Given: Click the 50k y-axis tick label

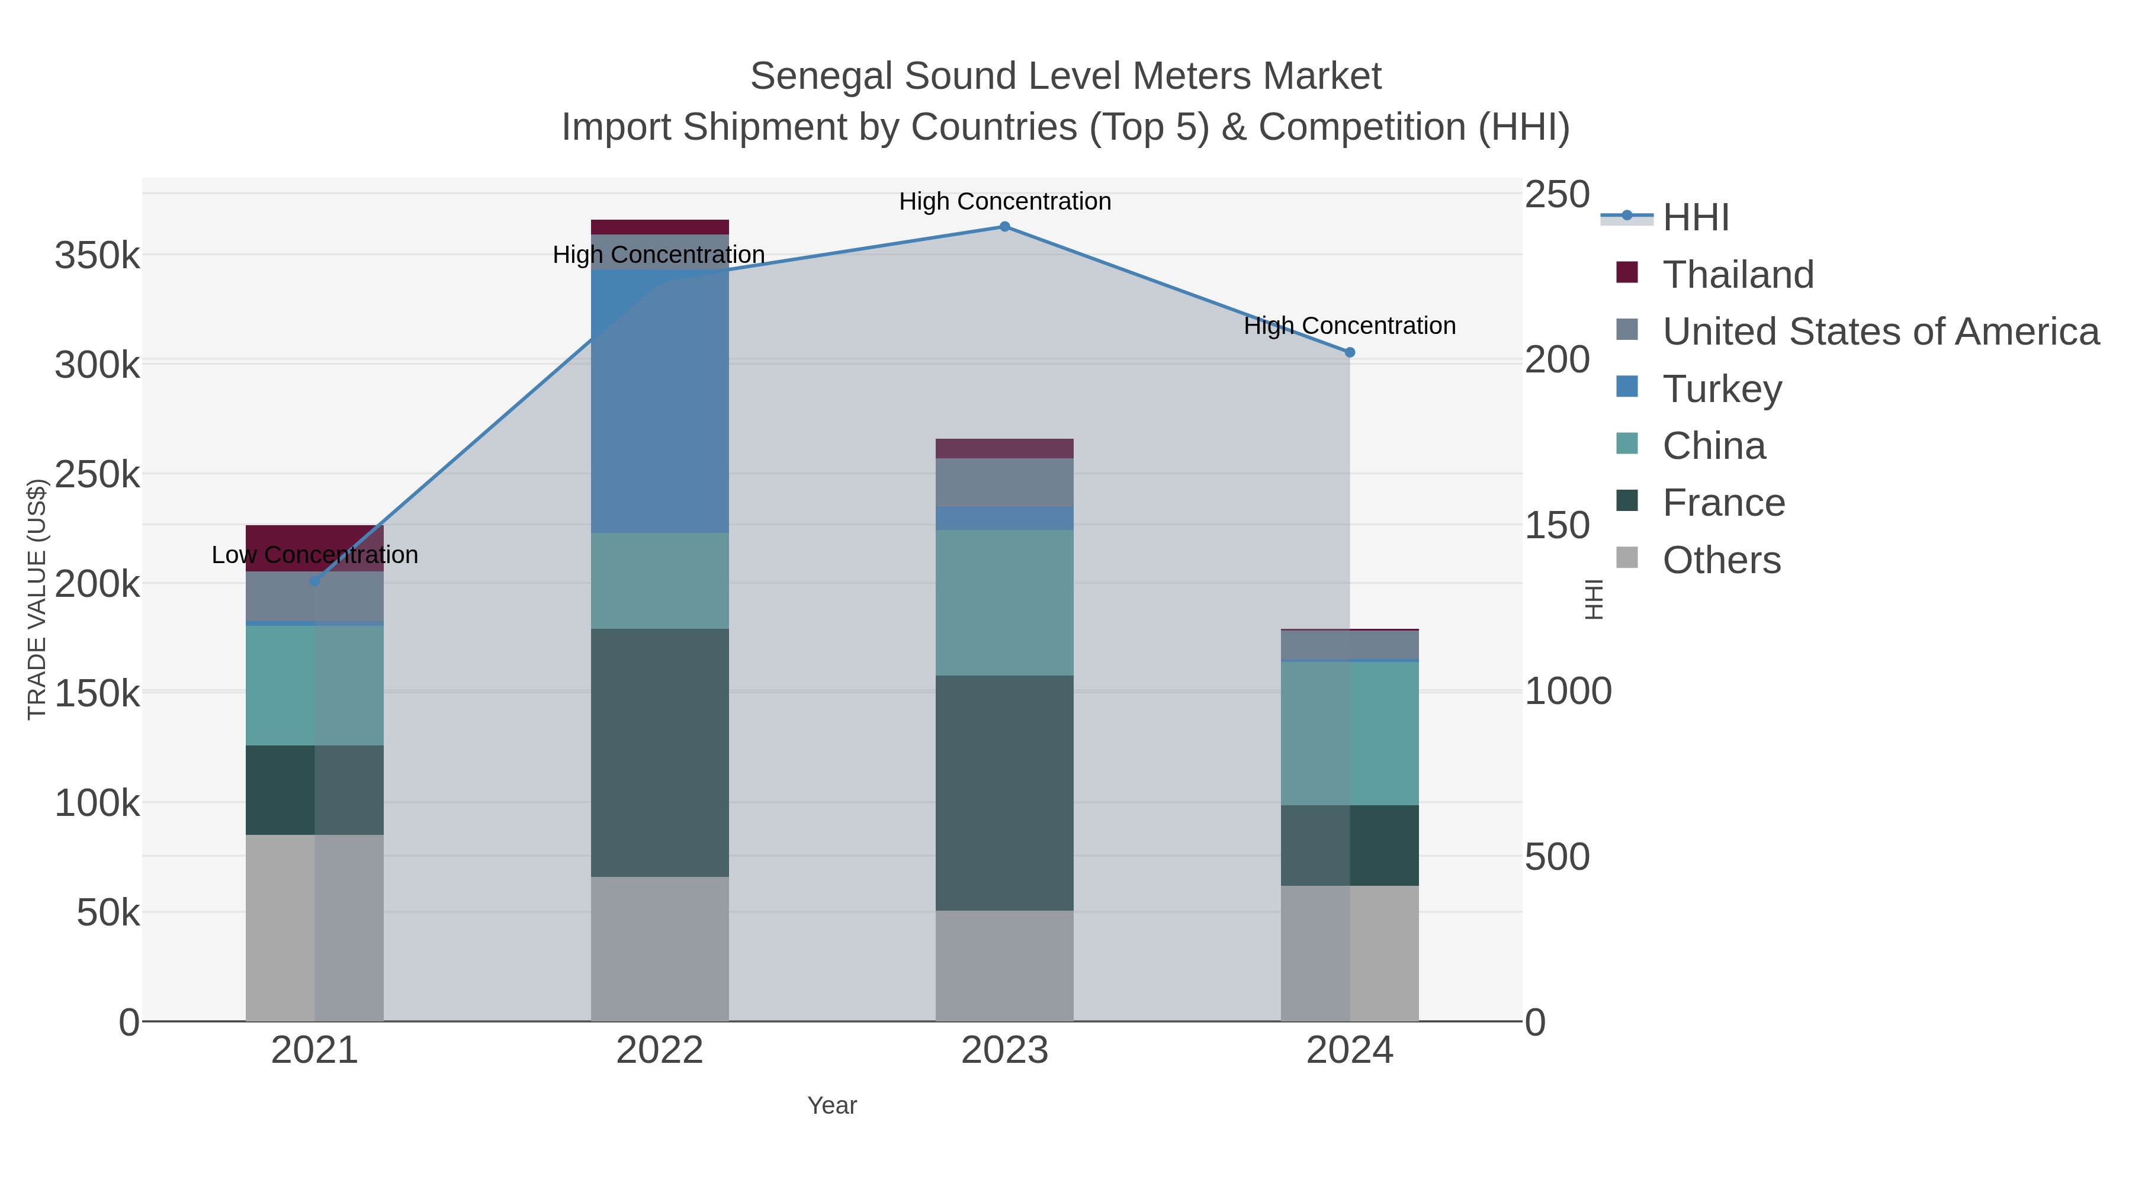Looking at the screenshot, I should [x=108, y=912].
